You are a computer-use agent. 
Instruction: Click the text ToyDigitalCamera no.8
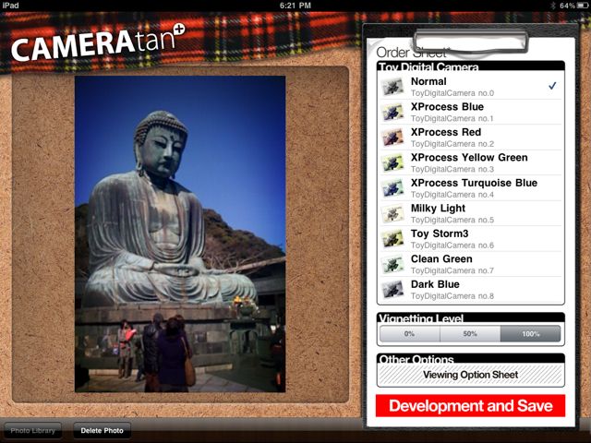(x=452, y=296)
